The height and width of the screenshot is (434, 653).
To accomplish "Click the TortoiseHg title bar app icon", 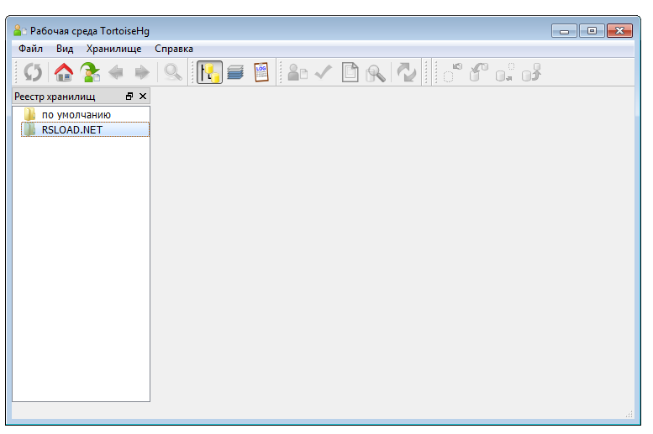I will (x=19, y=31).
